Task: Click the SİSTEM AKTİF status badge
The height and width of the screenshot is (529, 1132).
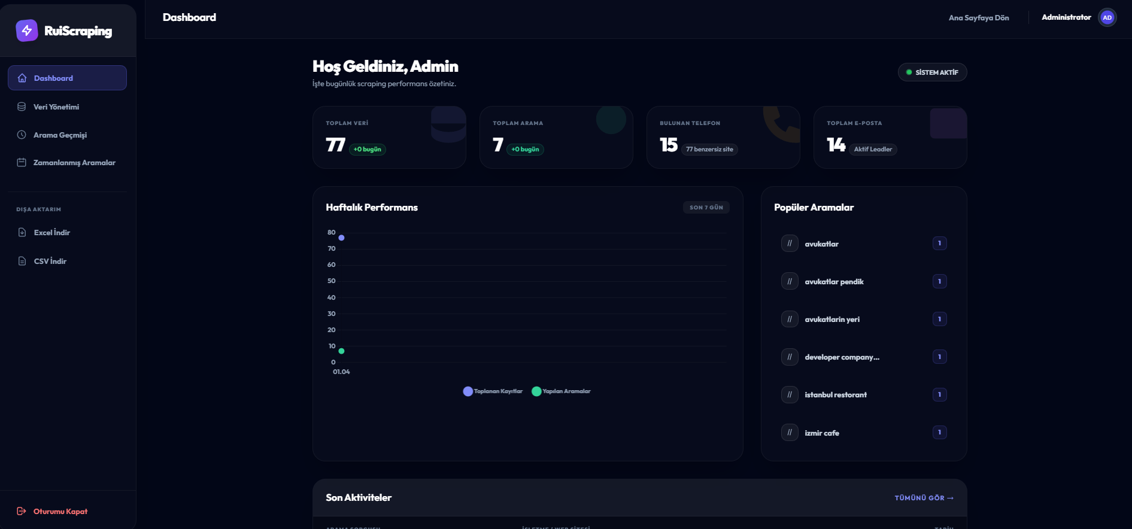Action: click(932, 72)
